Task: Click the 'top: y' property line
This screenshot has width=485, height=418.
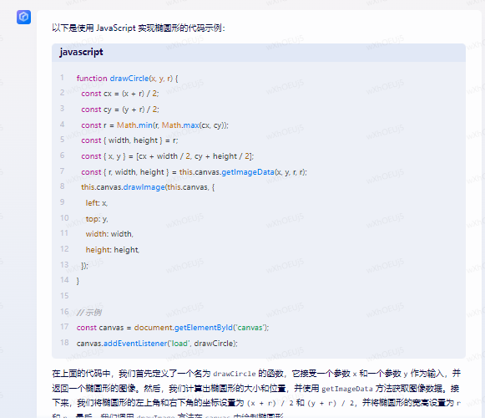Action: tap(97, 219)
